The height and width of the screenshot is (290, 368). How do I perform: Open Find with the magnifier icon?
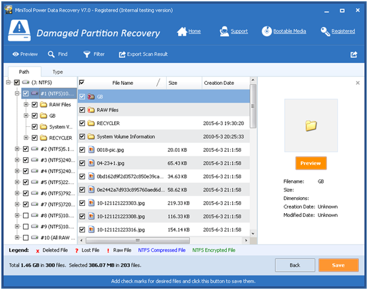pos(51,55)
